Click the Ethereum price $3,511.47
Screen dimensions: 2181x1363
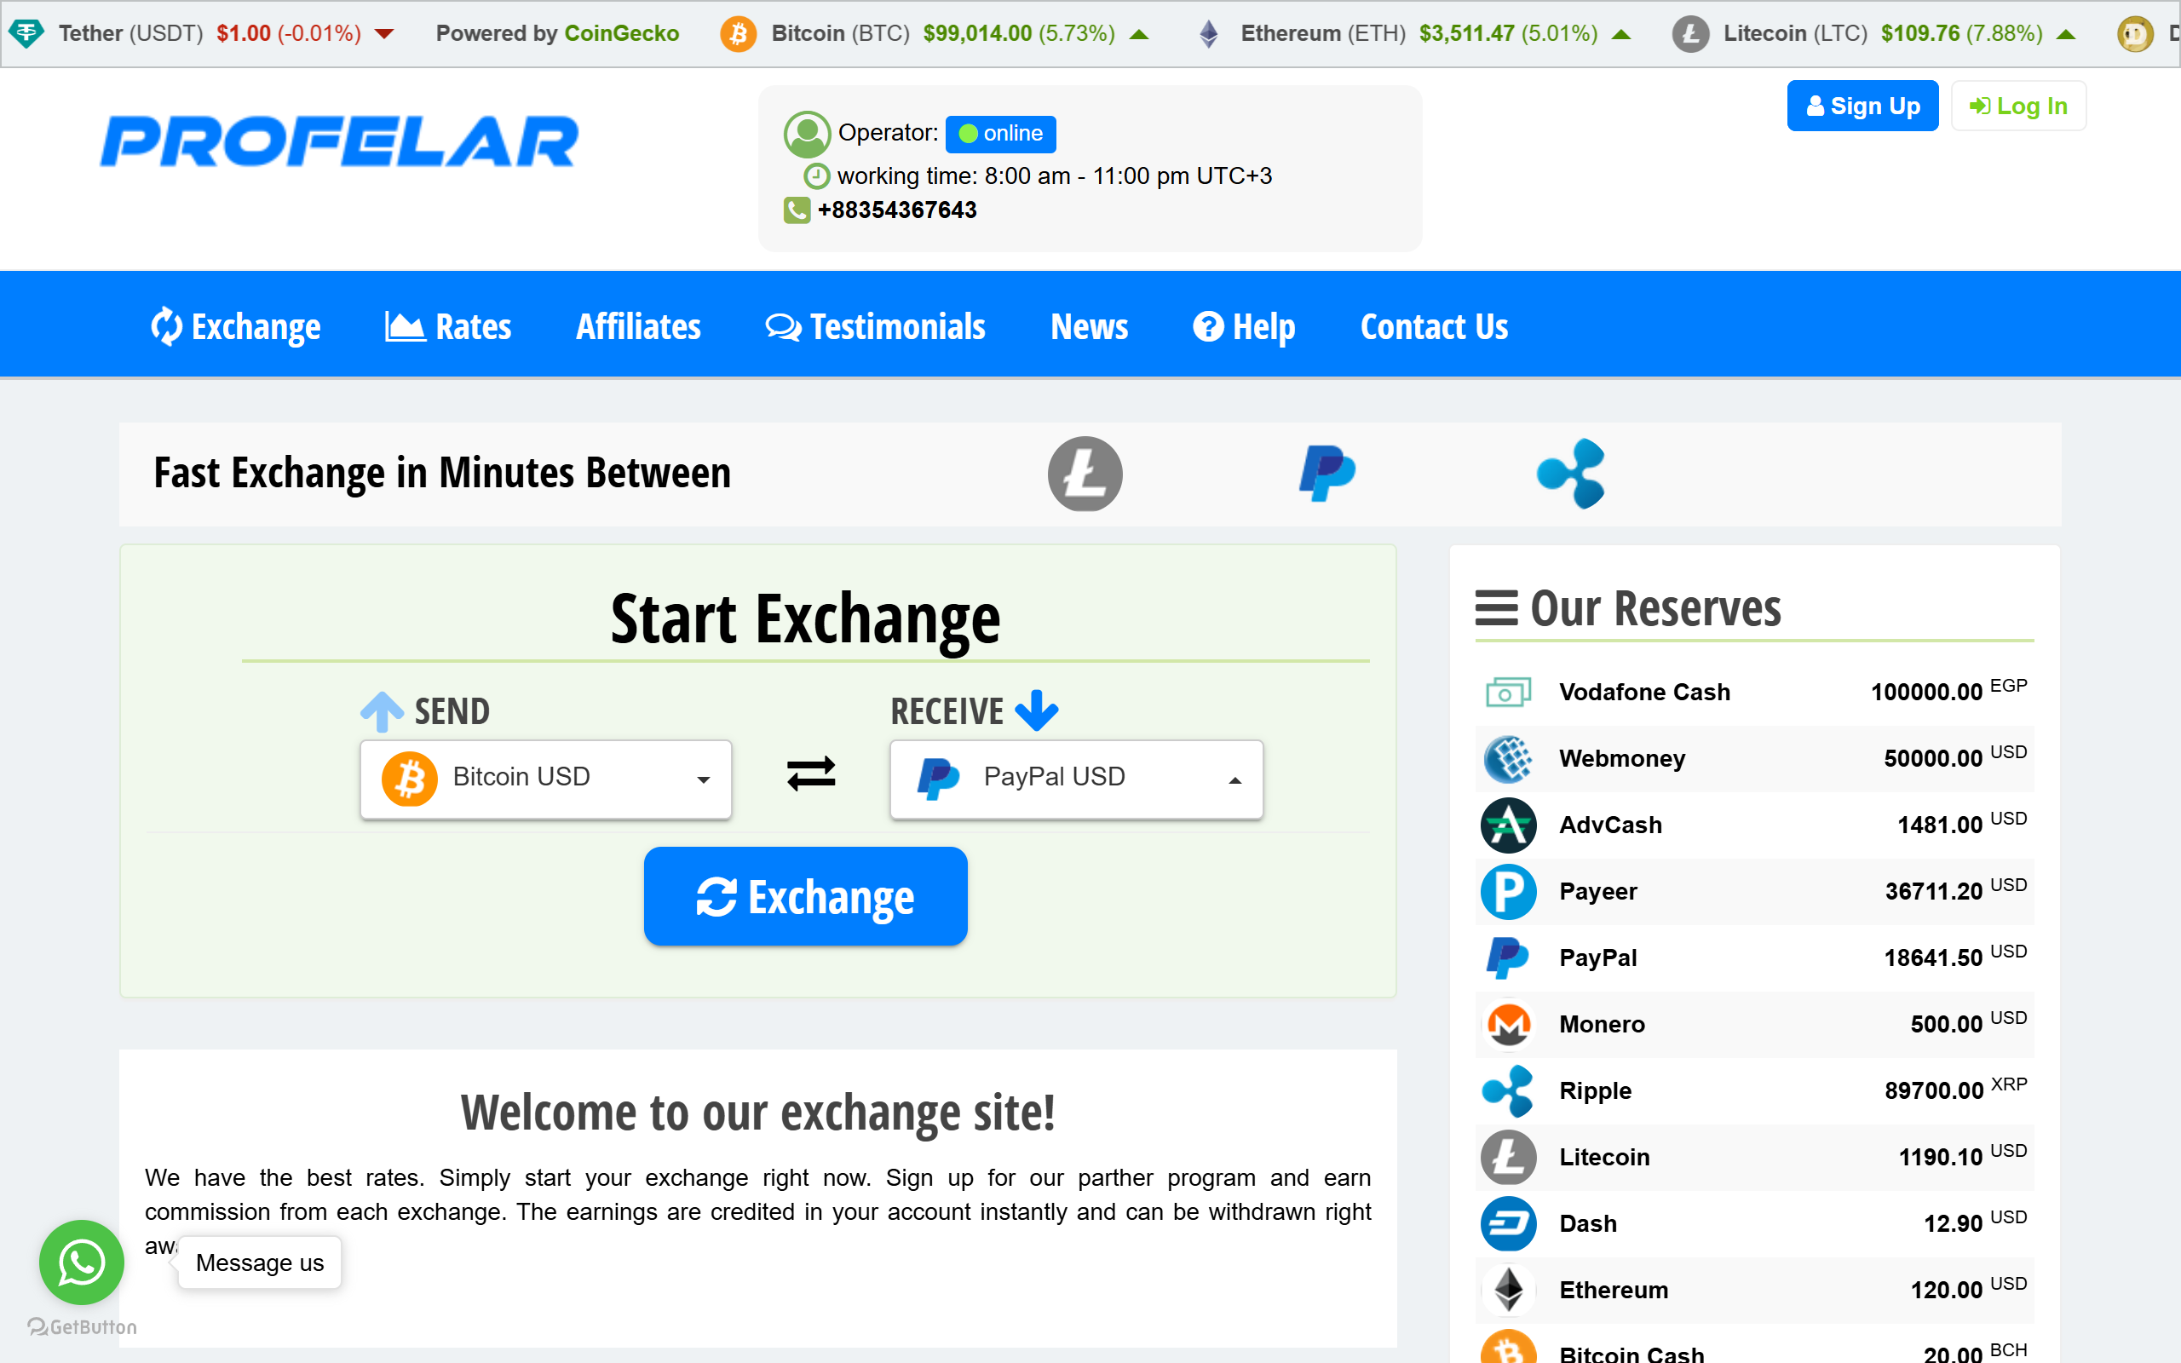[1466, 33]
